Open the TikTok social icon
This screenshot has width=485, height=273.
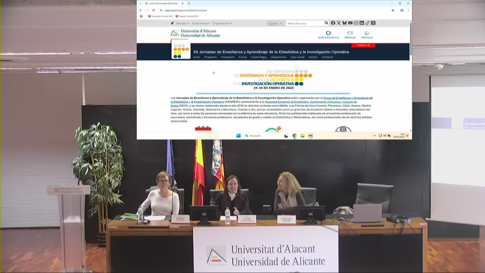[x=367, y=23]
